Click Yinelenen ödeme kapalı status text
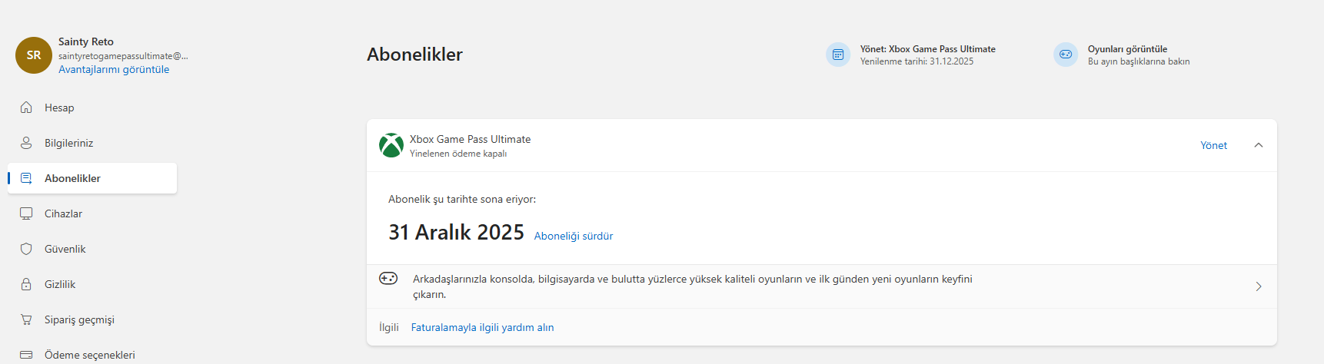The height and width of the screenshot is (364, 1324). tap(458, 154)
